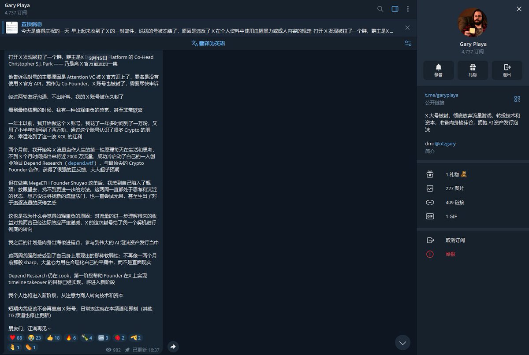Click the exit-arrow icon beside 取消订阅
This screenshot has height=355, width=529.
(x=430, y=240)
